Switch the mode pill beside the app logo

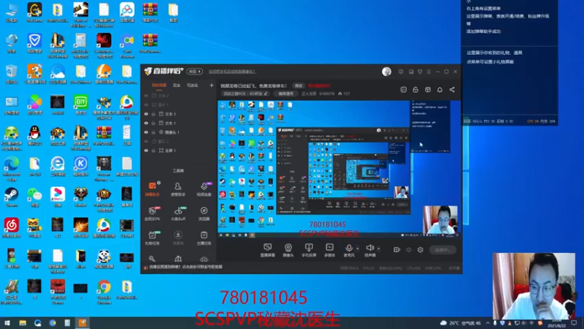click(x=194, y=71)
